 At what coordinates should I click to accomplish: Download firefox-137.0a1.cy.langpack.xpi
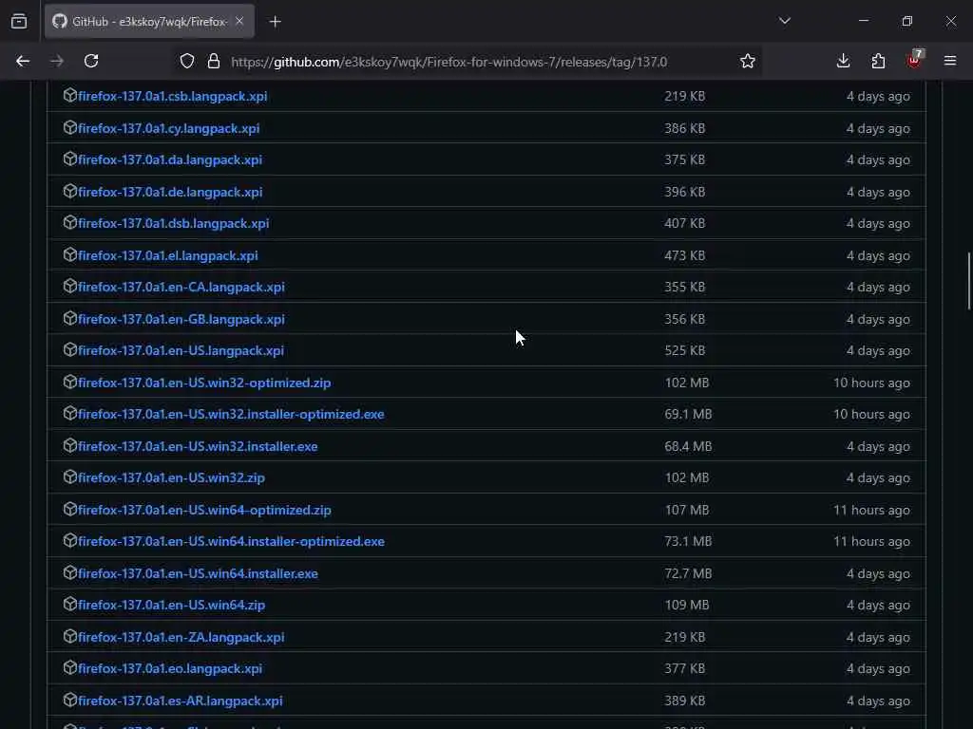coord(169,128)
